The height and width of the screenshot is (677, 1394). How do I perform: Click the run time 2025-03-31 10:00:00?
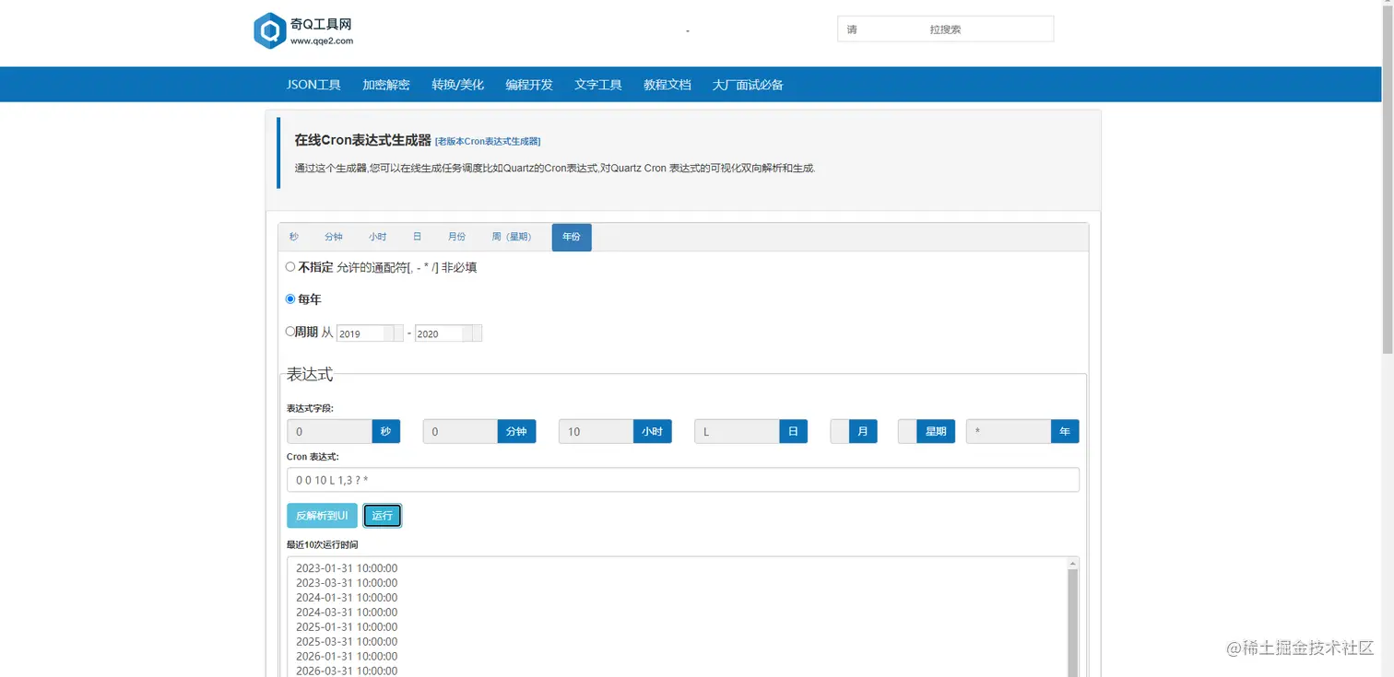coord(347,642)
